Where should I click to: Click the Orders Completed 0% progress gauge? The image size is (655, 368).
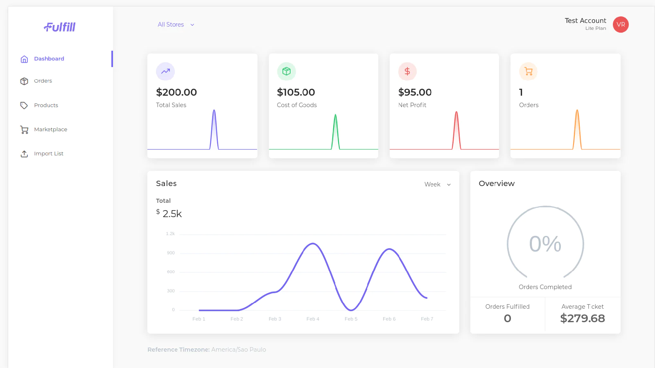(545, 244)
